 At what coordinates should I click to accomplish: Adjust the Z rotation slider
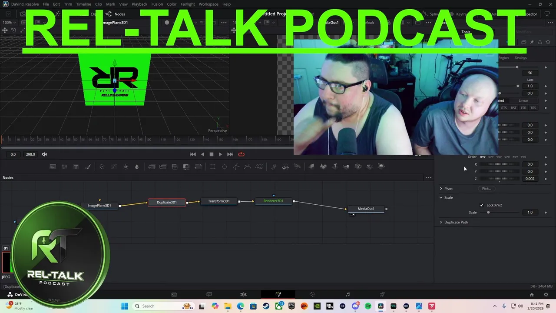(x=500, y=179)
